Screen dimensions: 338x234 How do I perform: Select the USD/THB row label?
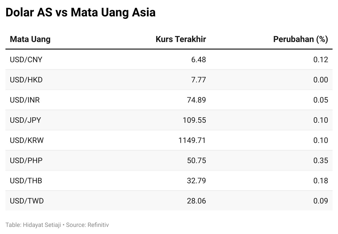[26, 181]
